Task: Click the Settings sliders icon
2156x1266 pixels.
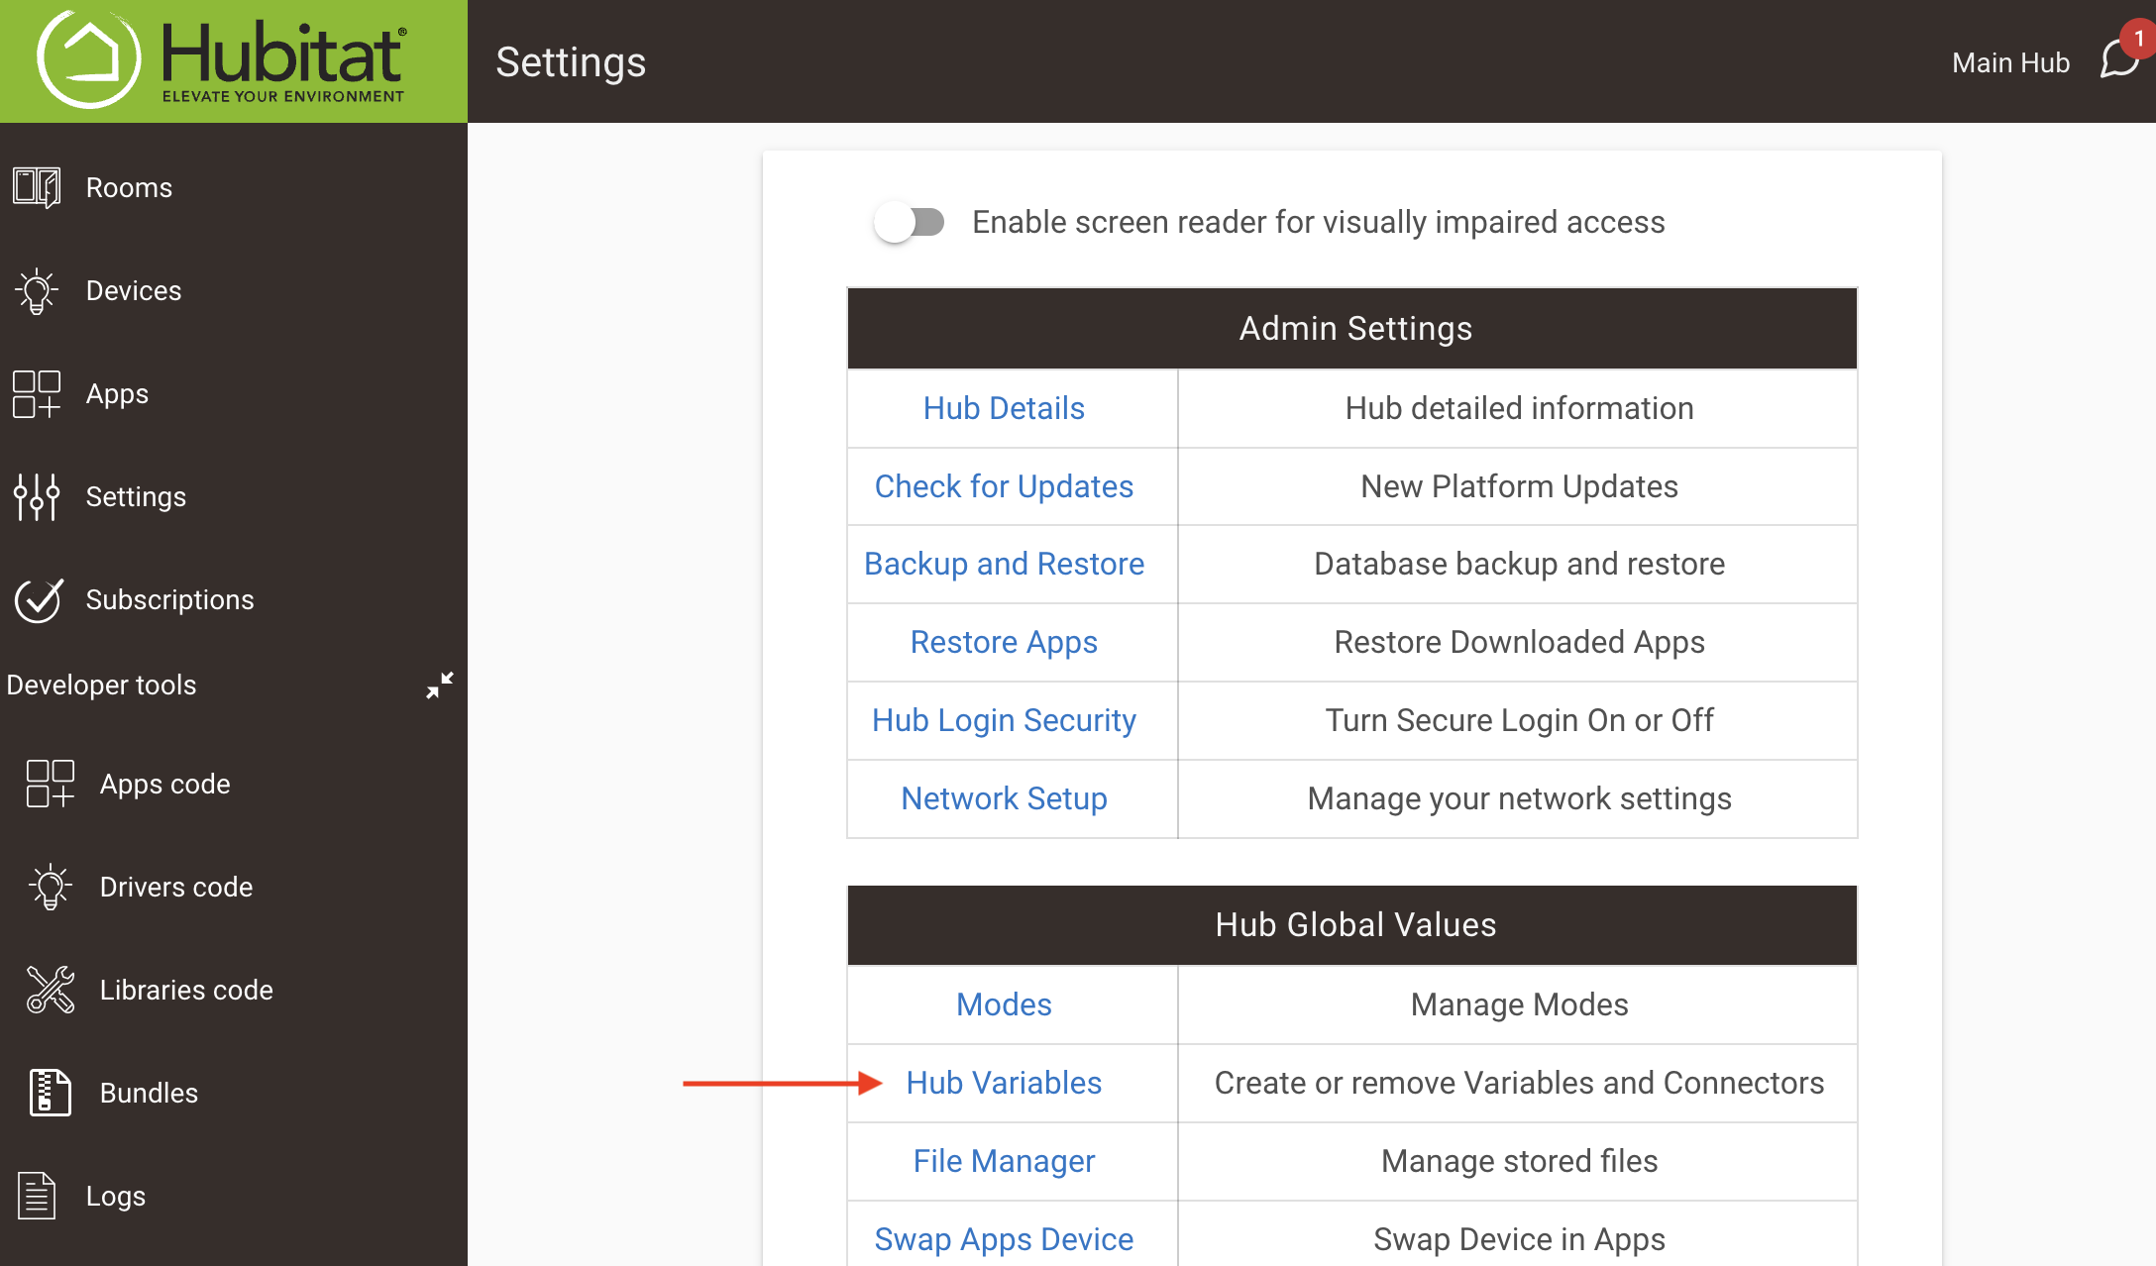Action: point(37,496)
